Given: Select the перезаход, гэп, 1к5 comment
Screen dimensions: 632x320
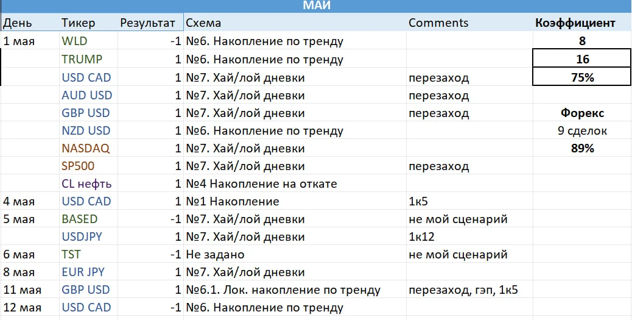Looking at the screenshot, I should [469, 290].
